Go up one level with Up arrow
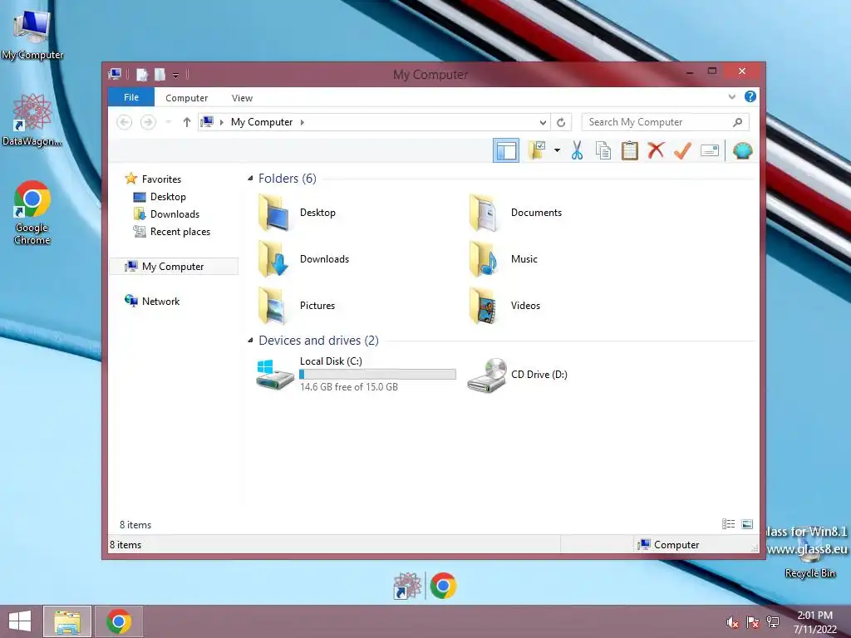The image size is (851, 638). pos(187,122)
